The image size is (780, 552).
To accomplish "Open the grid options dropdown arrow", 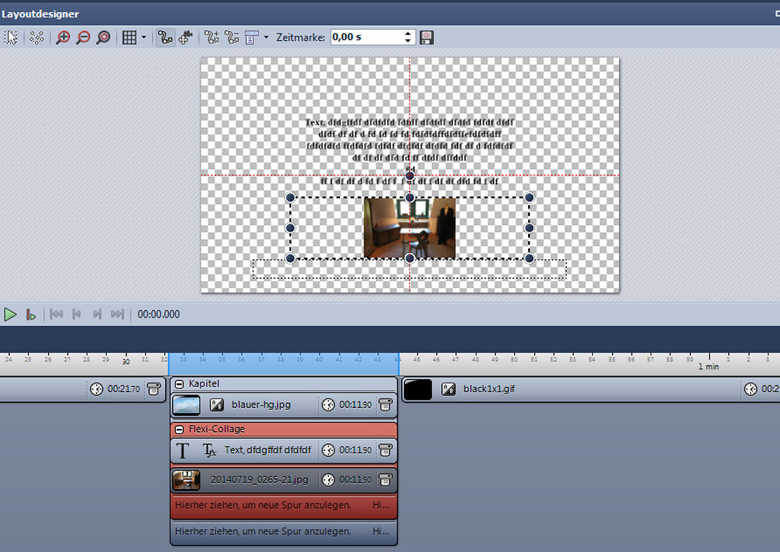I will 144,37.
